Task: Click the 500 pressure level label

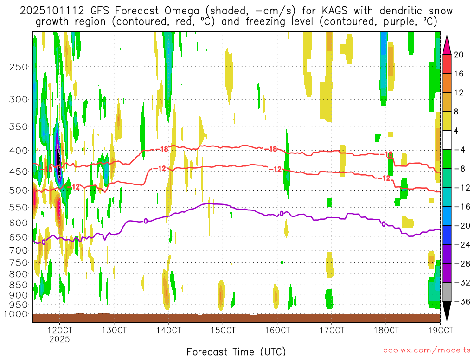Action: (x=19, y=191)
